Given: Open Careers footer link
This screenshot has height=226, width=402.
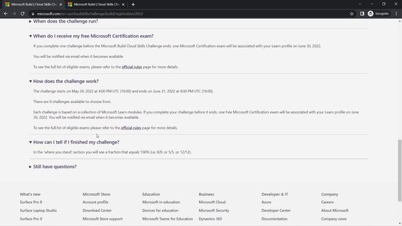Looking at the screenshot, I should [327, 202].
